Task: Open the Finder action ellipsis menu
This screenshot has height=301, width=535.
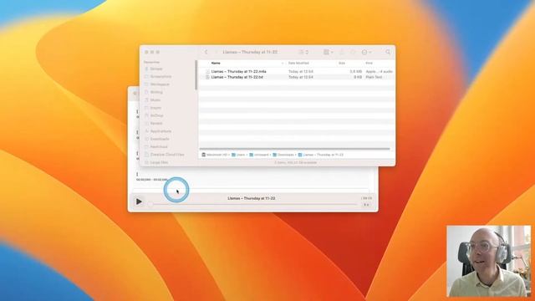Action: pyautogui.click(x=366, y=52)
